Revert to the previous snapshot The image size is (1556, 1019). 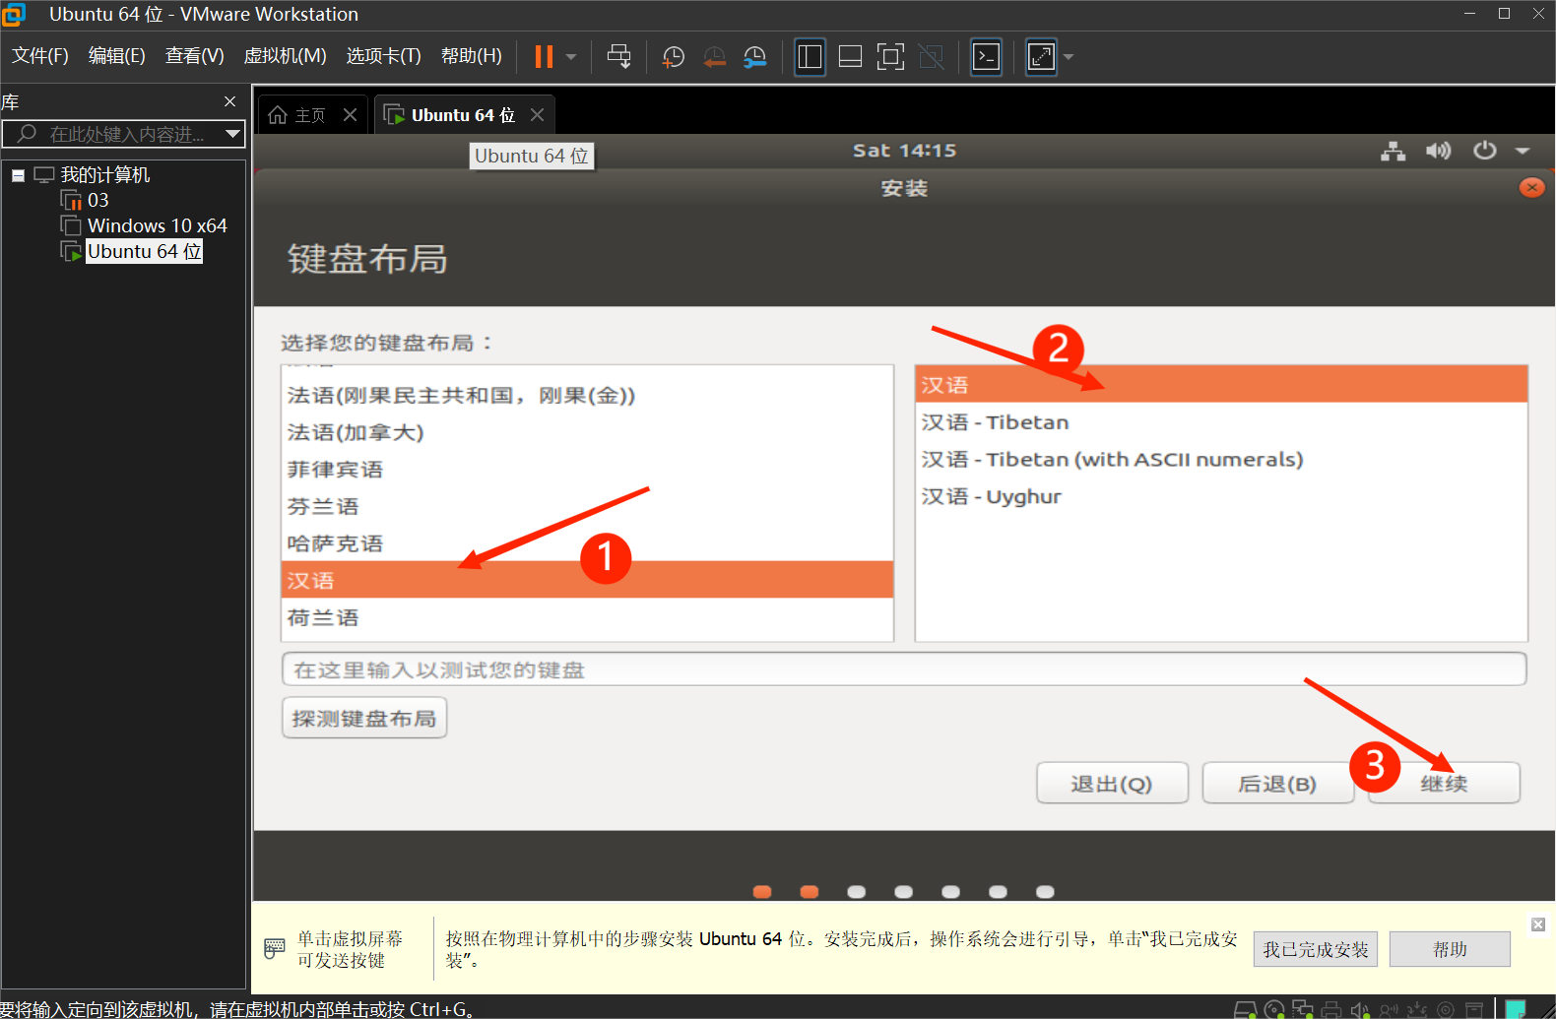(x=714, y=57)
